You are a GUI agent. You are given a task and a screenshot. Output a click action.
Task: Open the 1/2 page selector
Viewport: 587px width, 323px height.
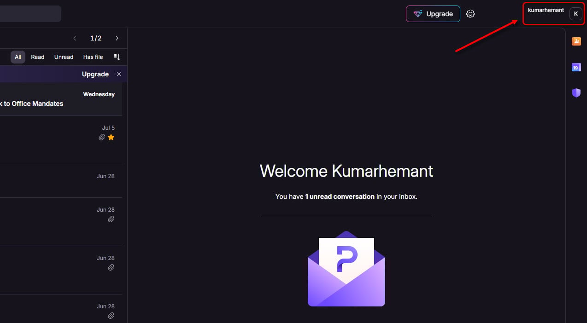click(96, 38)
